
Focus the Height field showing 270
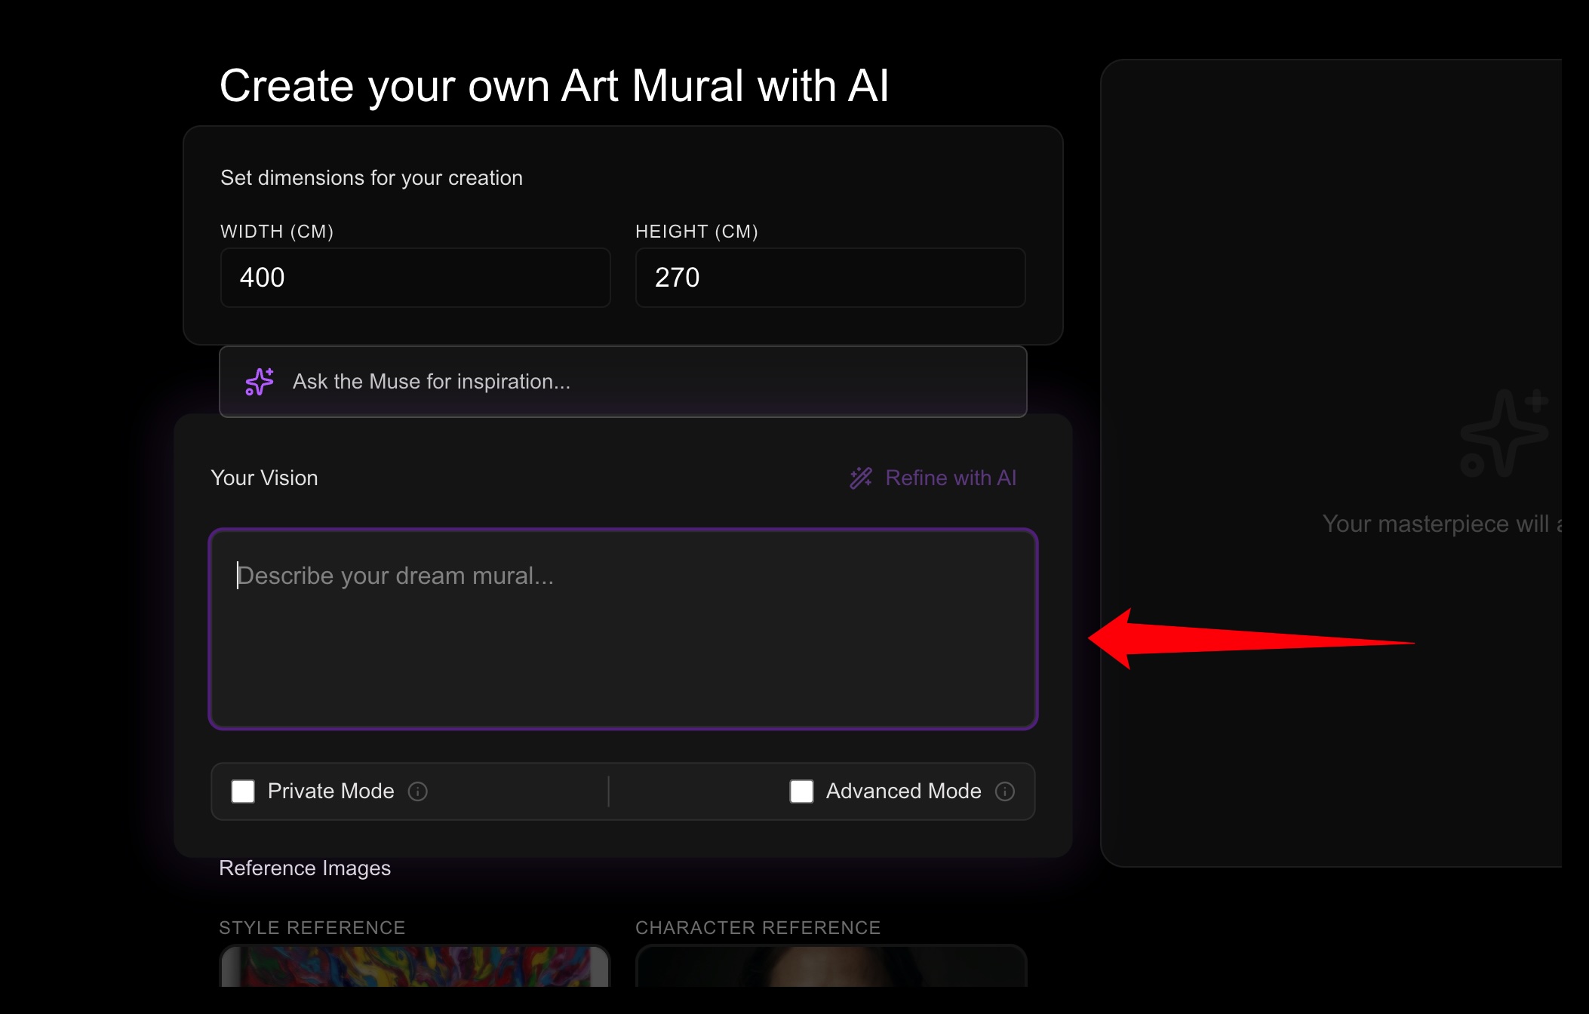830,278
